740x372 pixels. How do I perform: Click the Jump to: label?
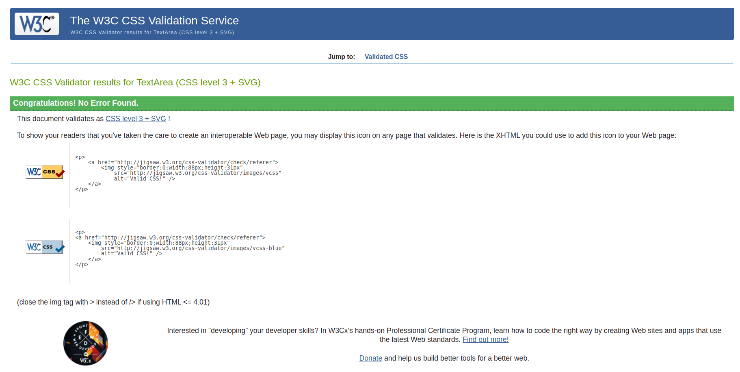pyautogui.click(x=342, y=57)
